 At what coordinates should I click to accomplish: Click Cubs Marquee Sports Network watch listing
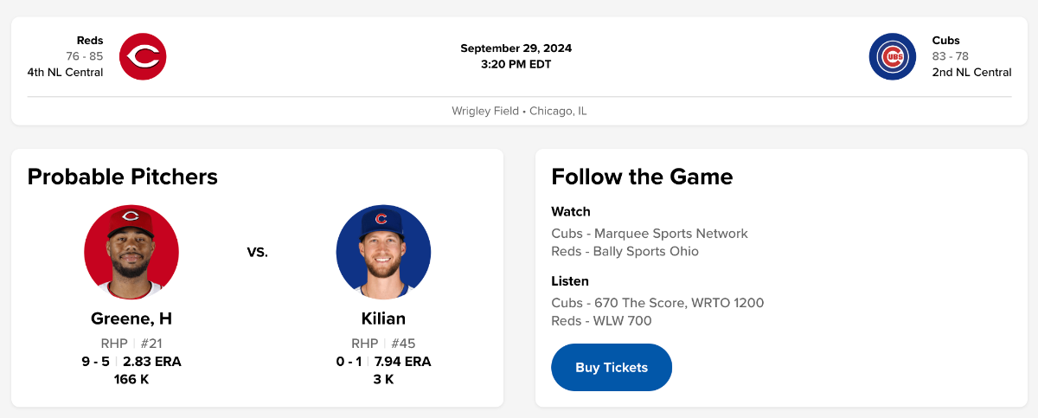[x=649, y=234]
